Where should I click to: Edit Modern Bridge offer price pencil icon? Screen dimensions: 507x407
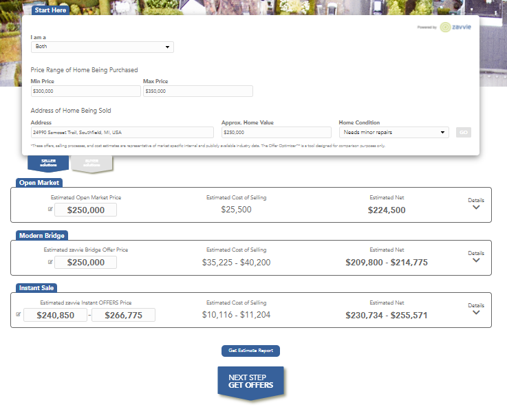click(50, 262)
